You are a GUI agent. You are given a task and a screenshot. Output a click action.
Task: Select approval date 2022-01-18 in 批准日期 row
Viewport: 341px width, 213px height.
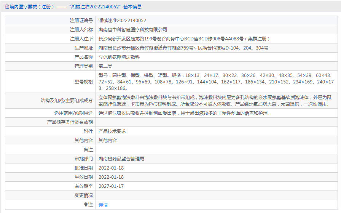(x=111, y=168)
